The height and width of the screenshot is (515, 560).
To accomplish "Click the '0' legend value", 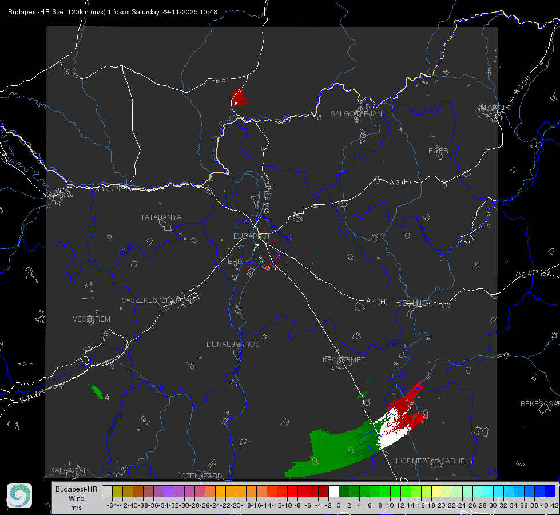I will [x=339, y=505].
